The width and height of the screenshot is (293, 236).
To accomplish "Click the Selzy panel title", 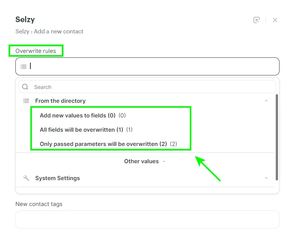I will (x=25, y=20).
